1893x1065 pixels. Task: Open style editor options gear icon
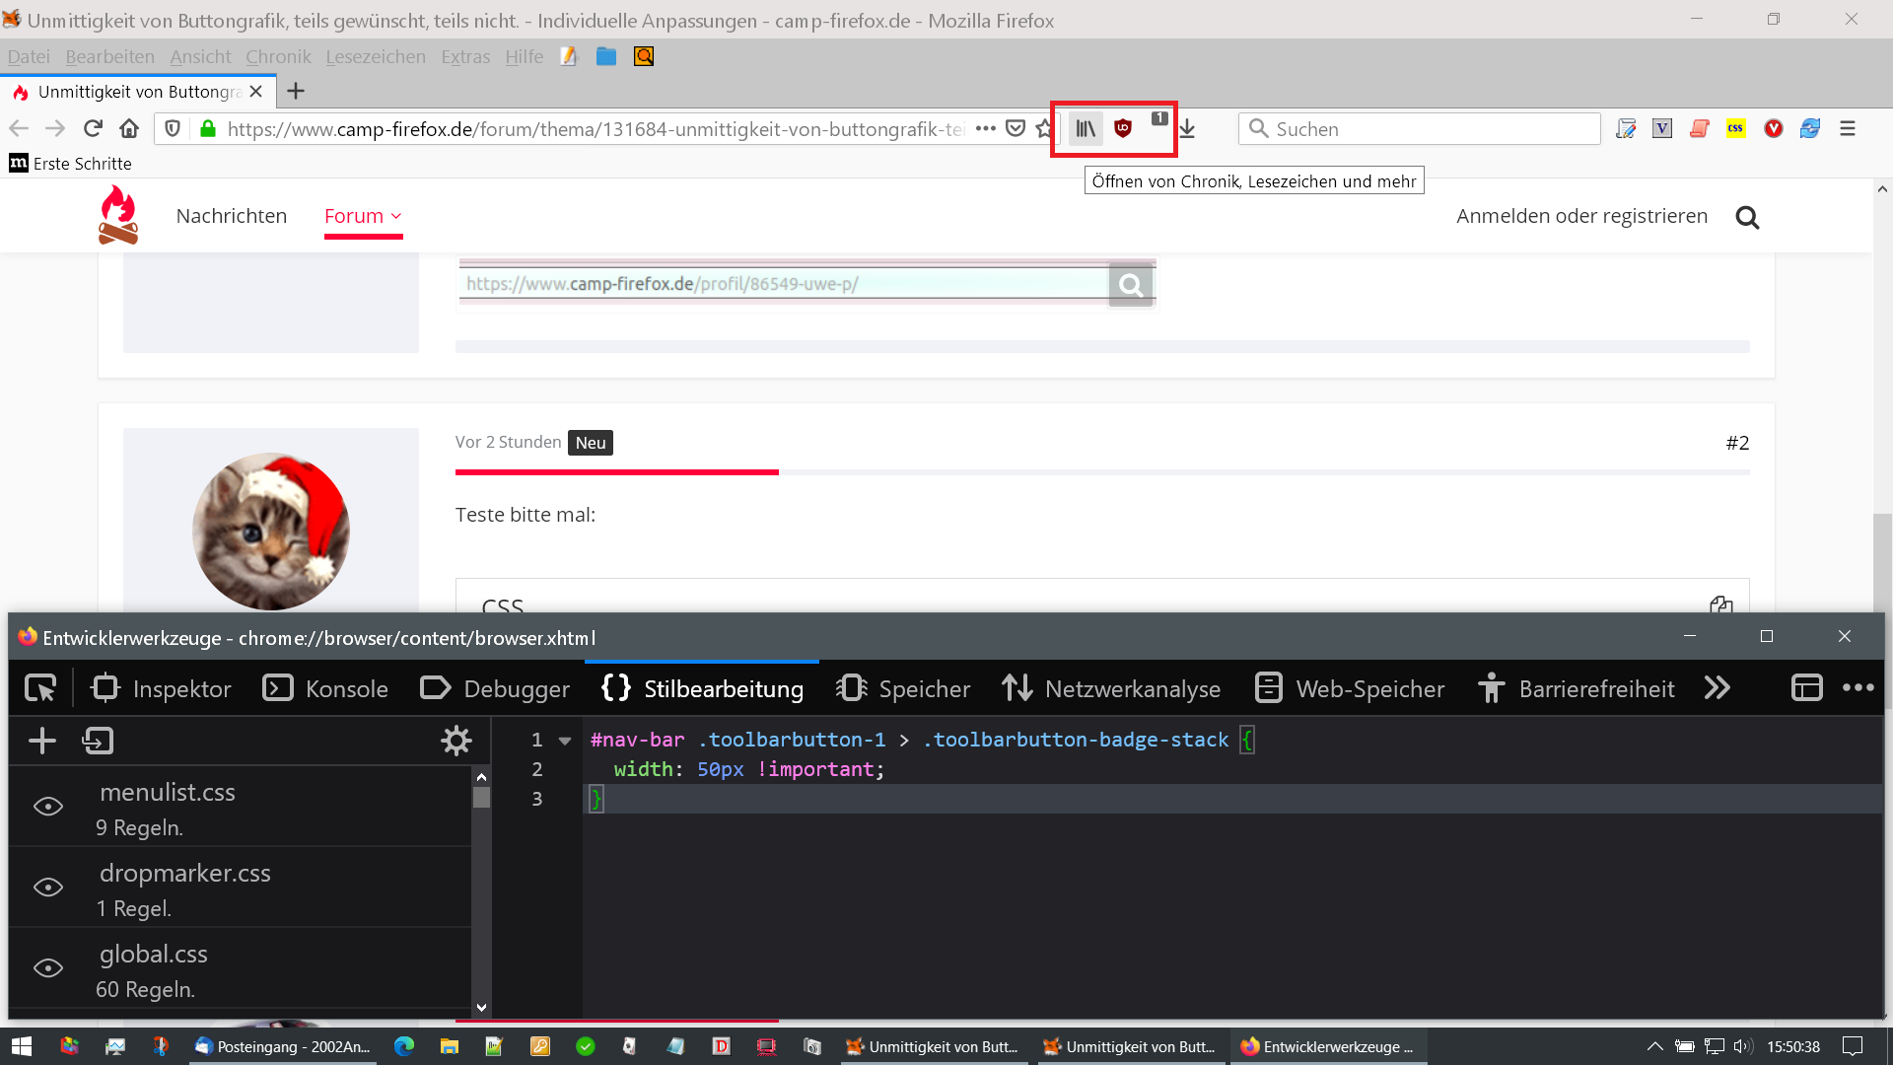tap(456, 741)
